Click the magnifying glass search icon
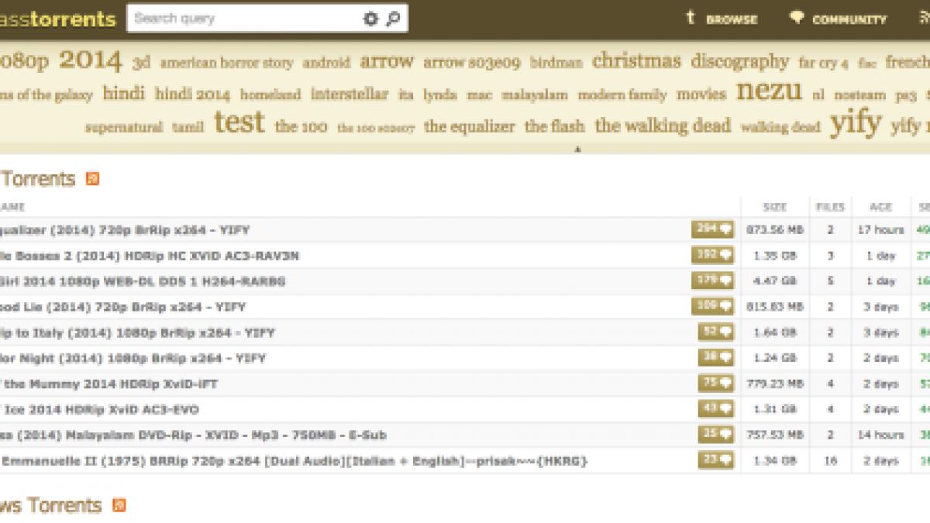Image resolution: width=930 pixels, height=523 pixels. pos(393,19)
